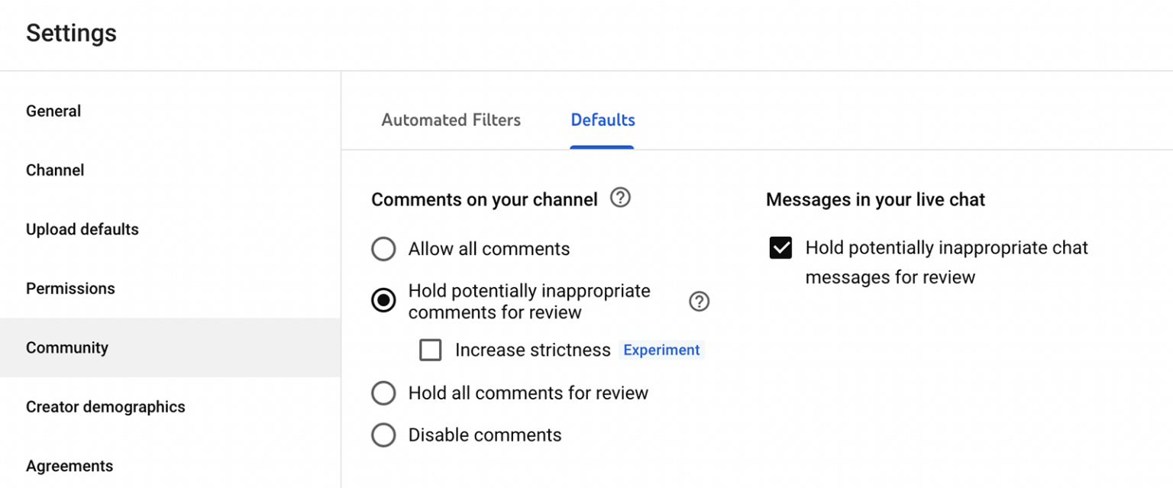Click the Settings heading
The height and width of the screenshot is (488, 1173).
[71, 33]
